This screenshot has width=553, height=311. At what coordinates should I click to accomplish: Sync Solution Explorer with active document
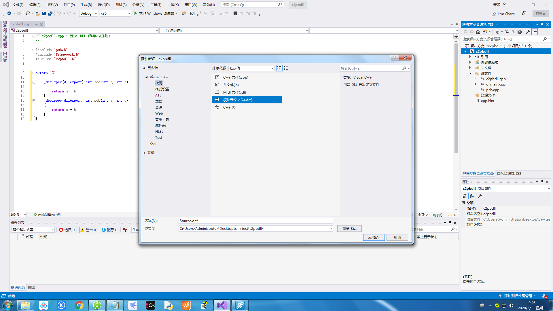point(506,32)
